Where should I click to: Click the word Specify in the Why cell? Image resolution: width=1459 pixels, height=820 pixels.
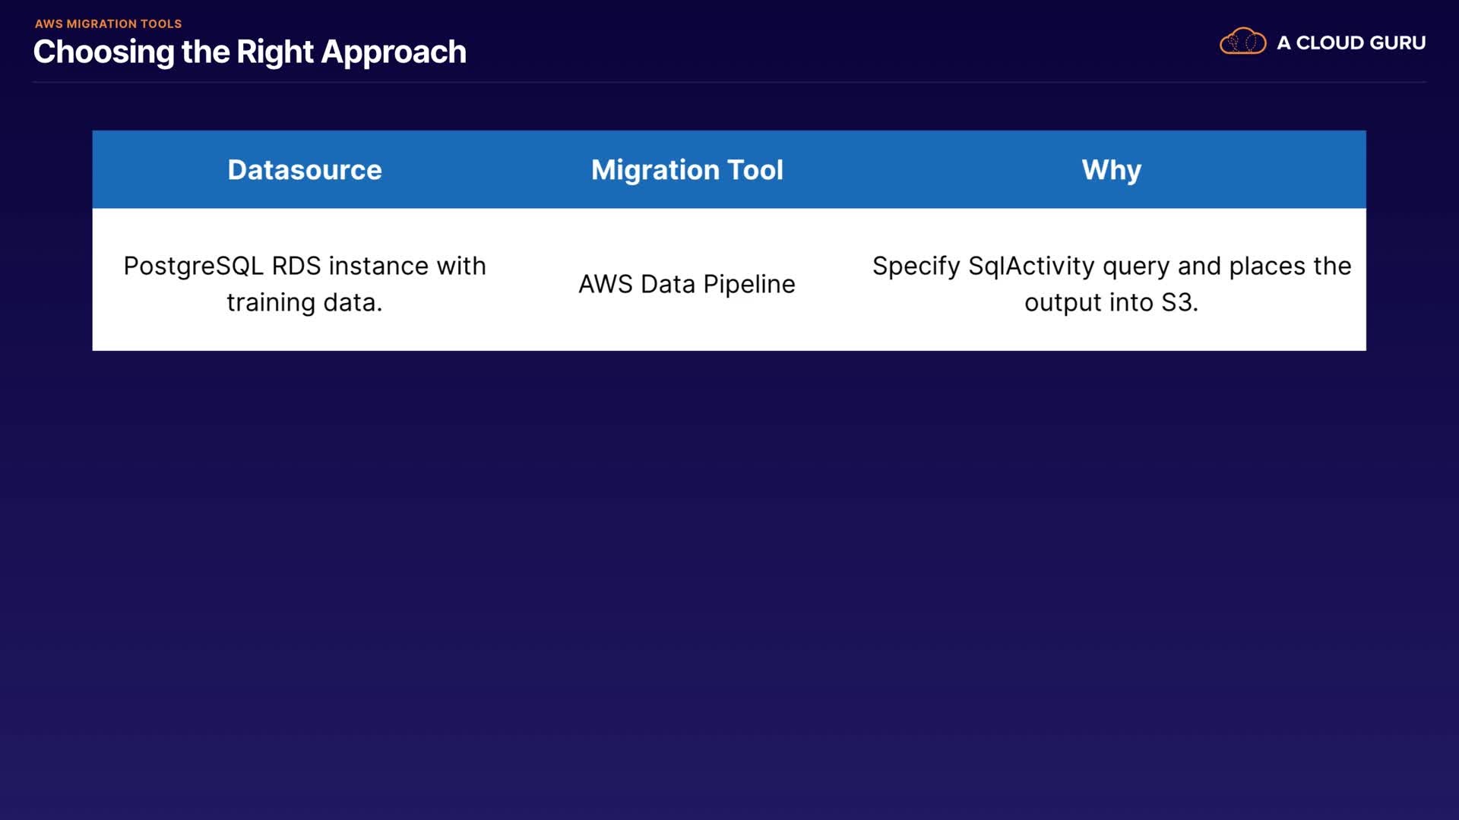point(916,266)
